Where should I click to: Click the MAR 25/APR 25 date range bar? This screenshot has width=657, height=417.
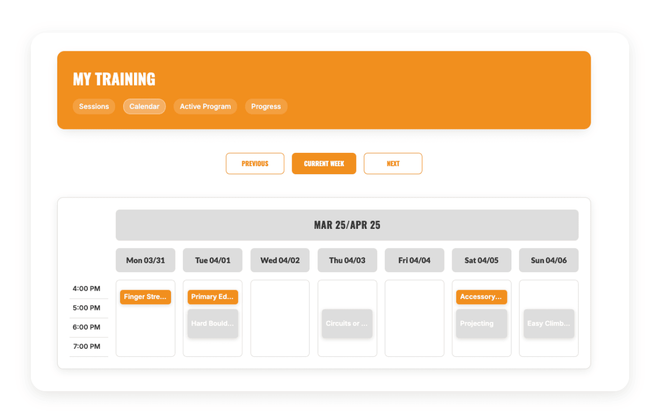347,225
